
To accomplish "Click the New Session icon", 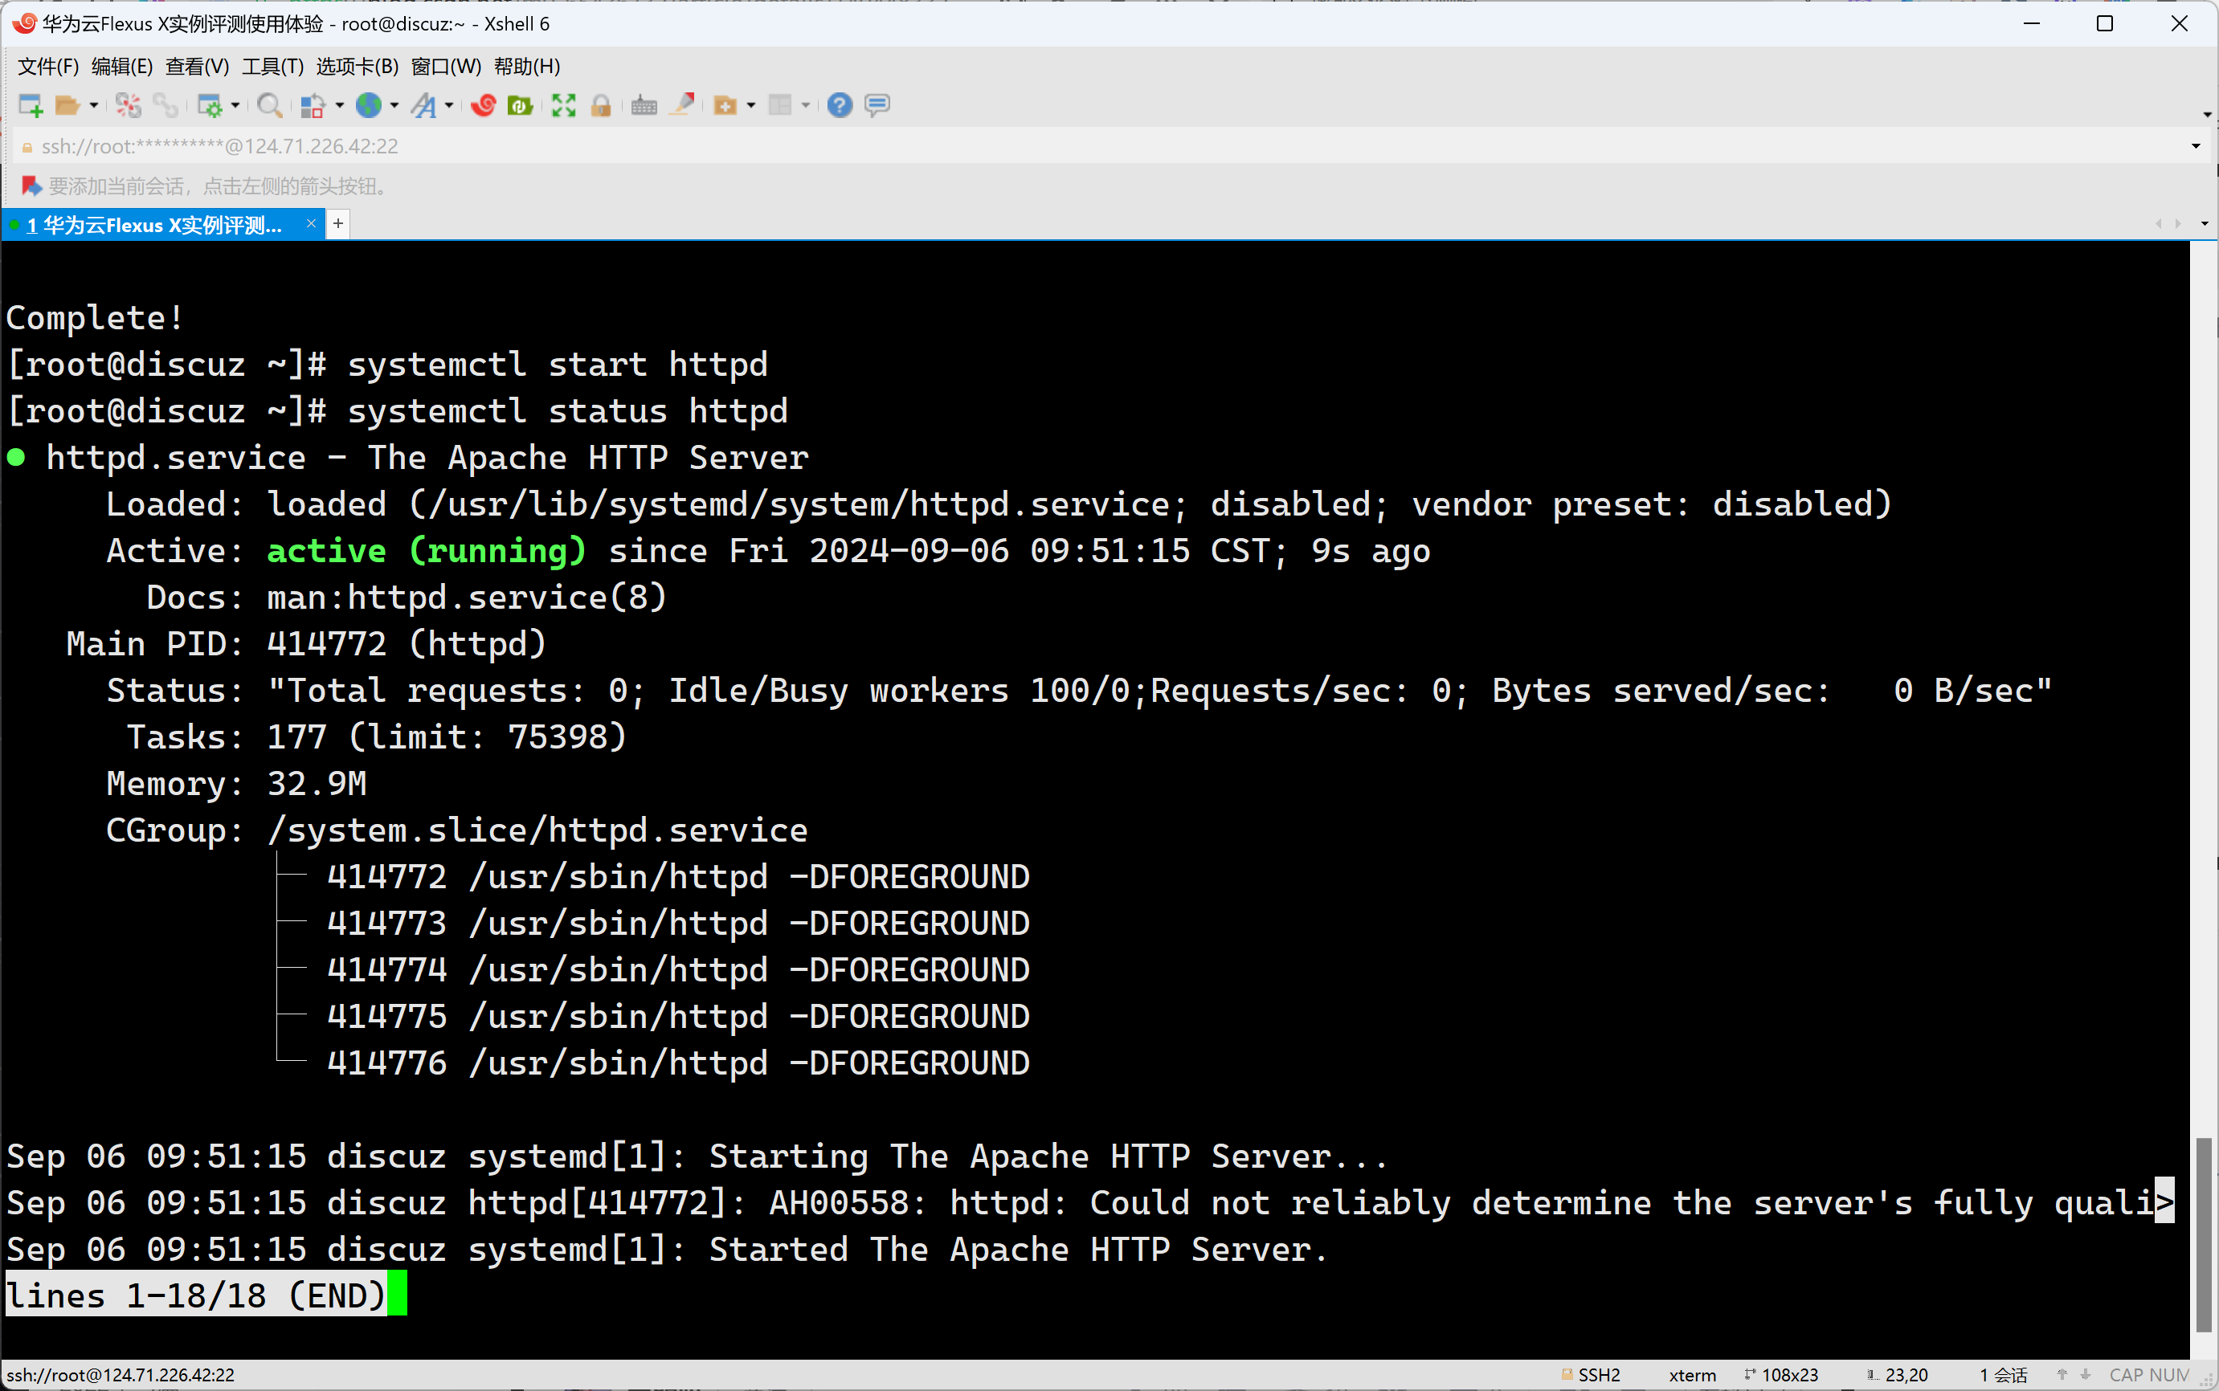I will (31, 106).
